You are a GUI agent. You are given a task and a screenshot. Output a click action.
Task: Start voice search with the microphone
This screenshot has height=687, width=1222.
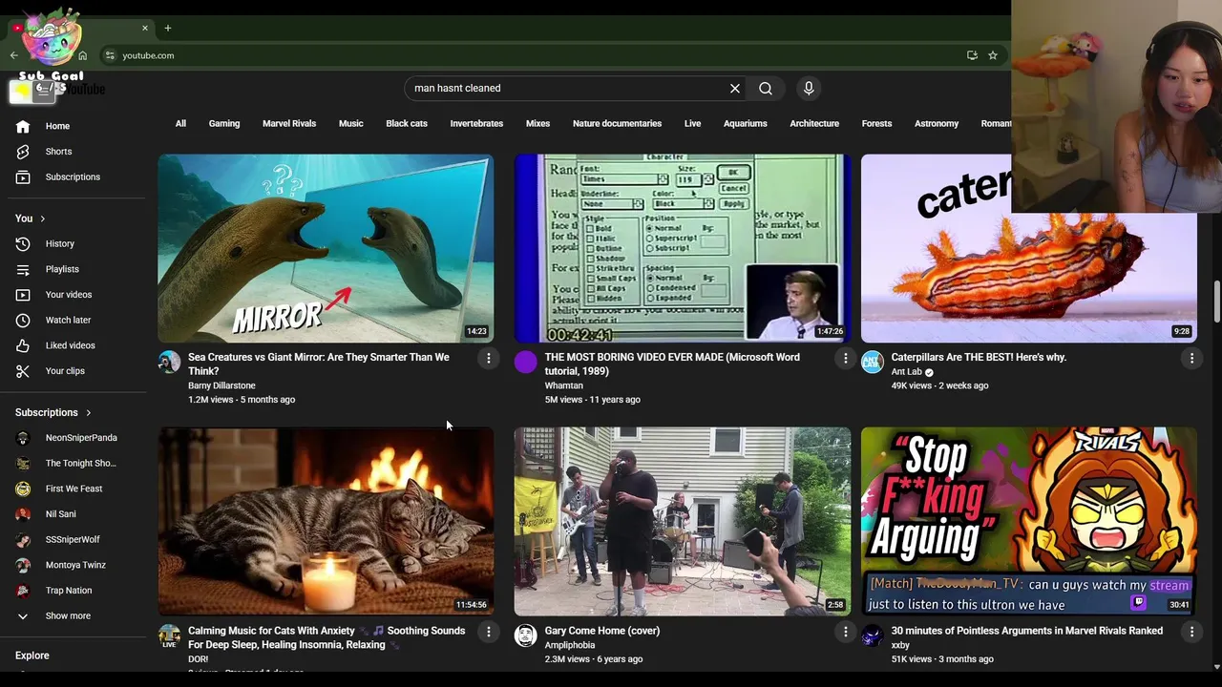click(809, 89)
